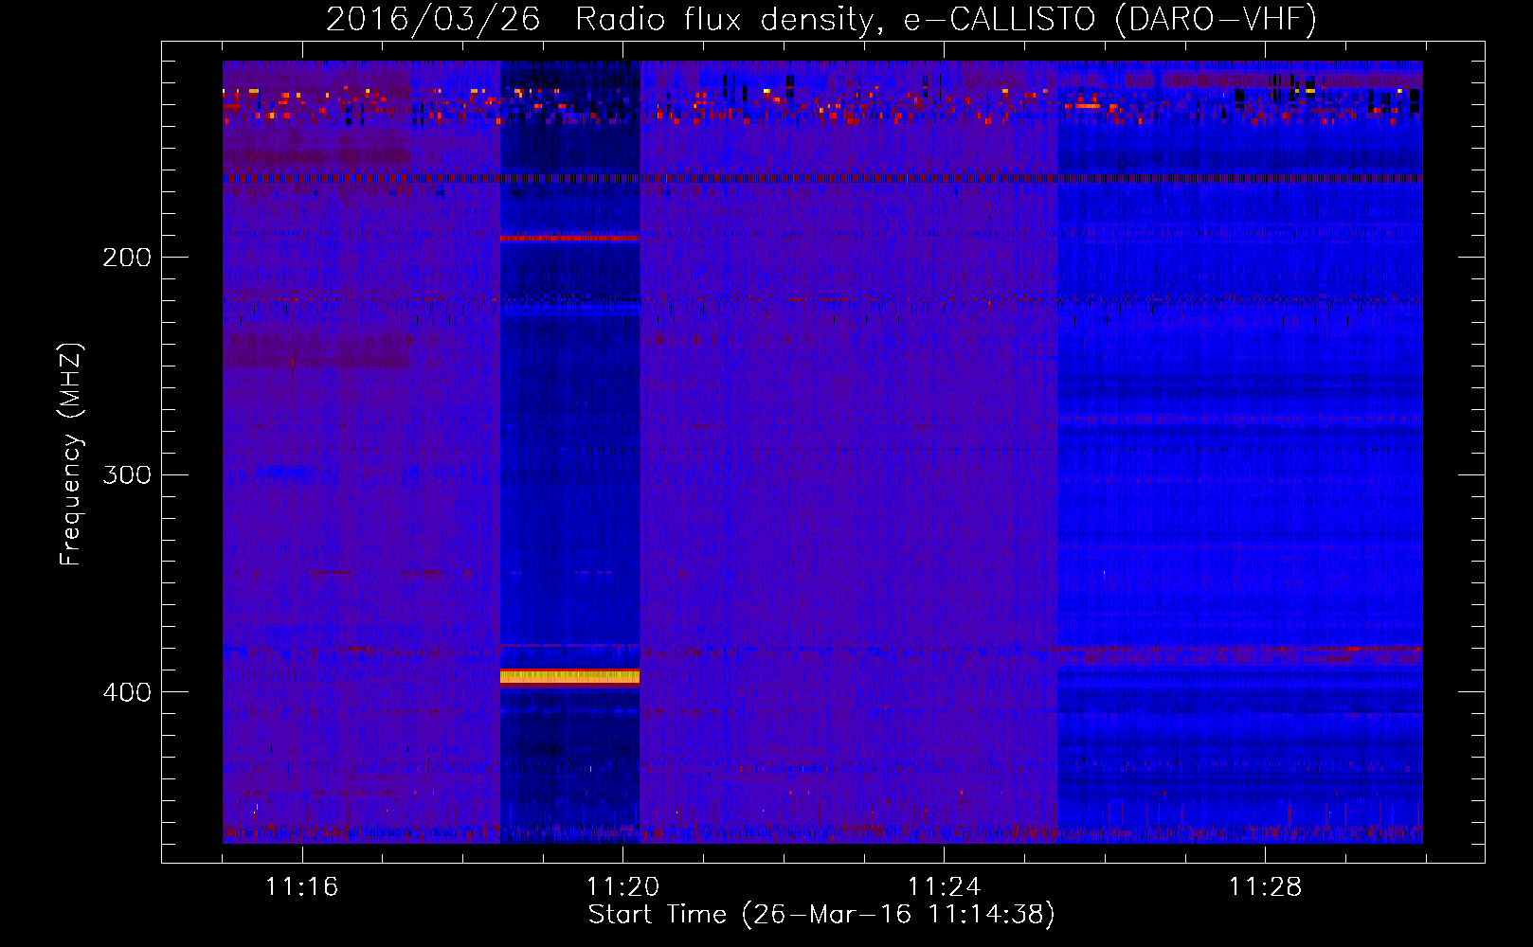This screenshot has height=947, width=1533.
Task: Click the 11:16 time tick label
Action: pos(301,887)
